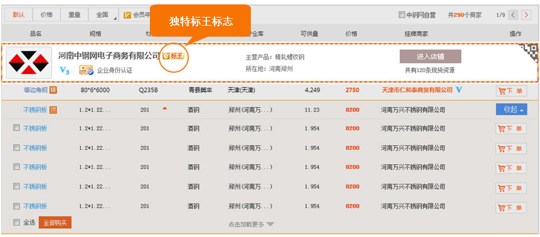Screen dimensions: 540x237
Task: Click the 标王 crown badge
Action: [173, 56]
